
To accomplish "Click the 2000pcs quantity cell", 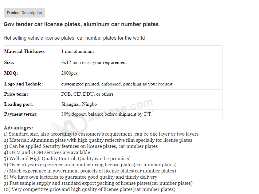I will (x=142, y=73).
